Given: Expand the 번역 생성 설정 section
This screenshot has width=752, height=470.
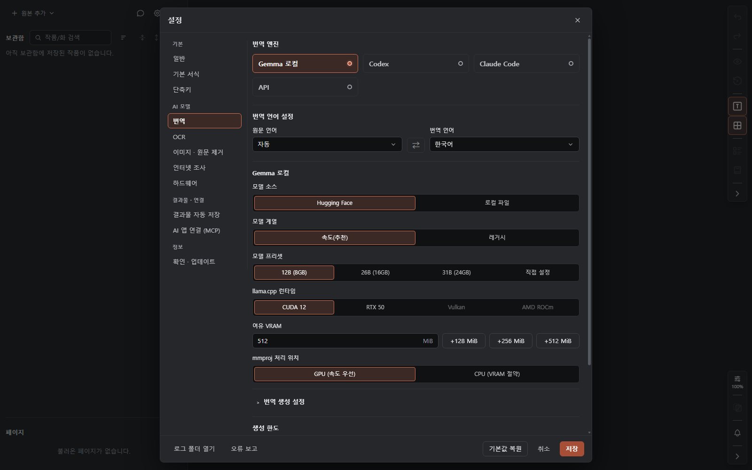Looking at the screenshot, I should 281,402.
